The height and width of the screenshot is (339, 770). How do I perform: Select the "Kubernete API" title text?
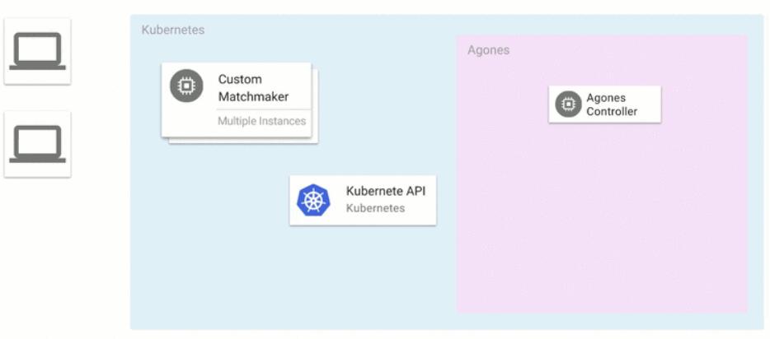click(386, 191)
